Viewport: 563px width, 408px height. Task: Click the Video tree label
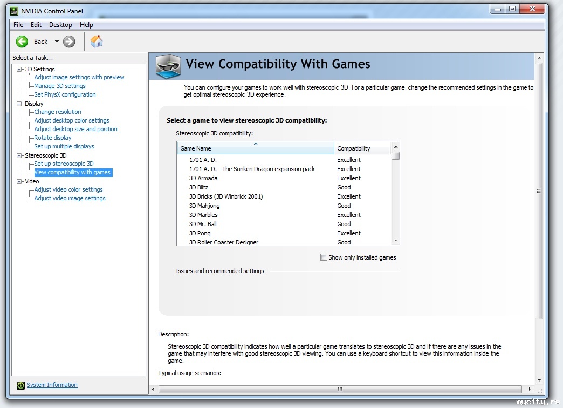point(32,181)
